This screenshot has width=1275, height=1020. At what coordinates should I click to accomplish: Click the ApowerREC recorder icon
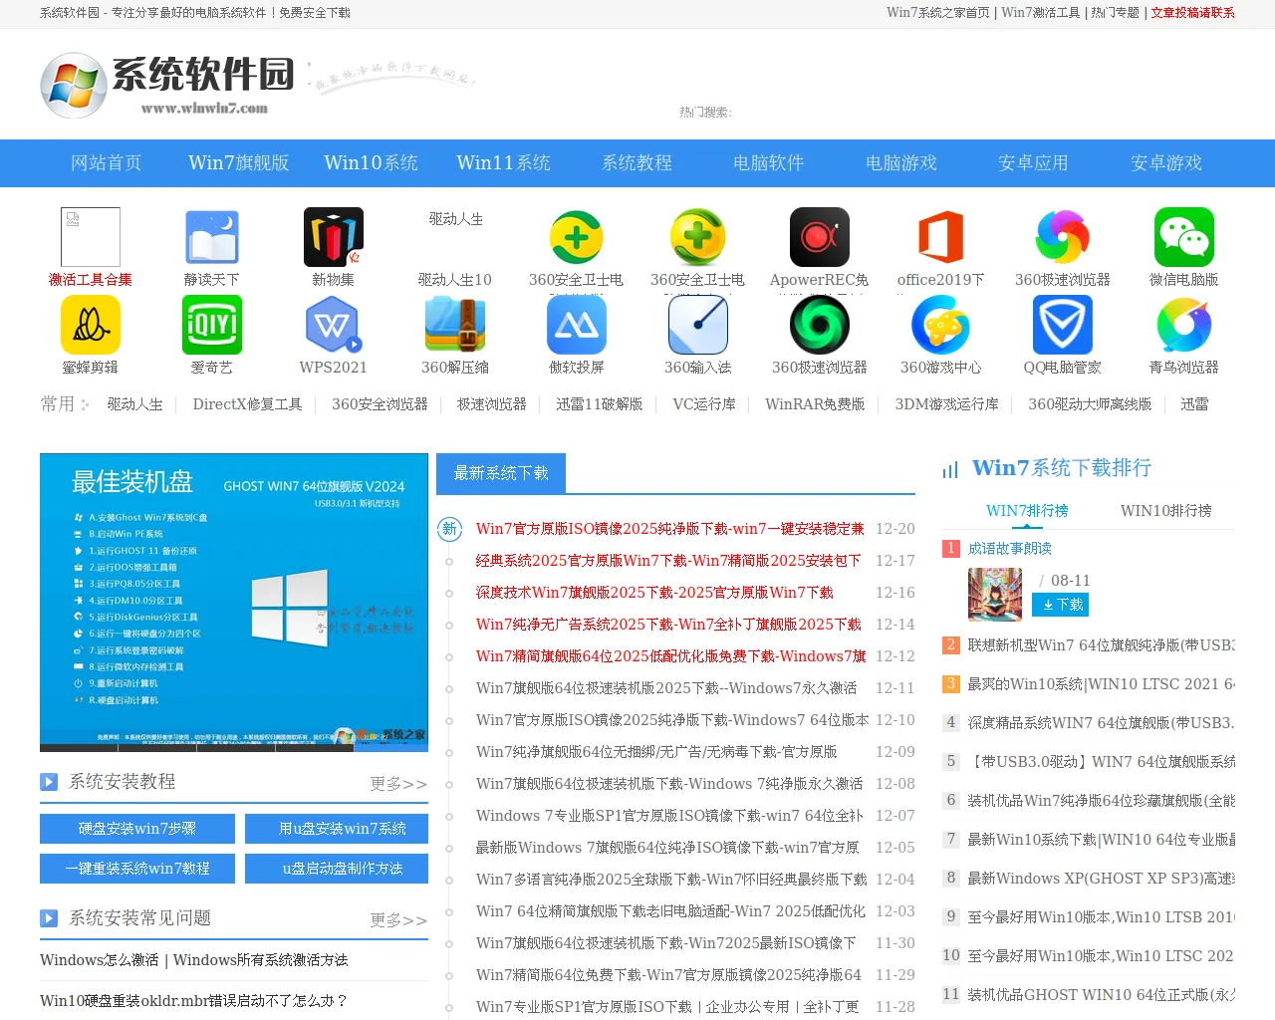(x=819, y=237)
